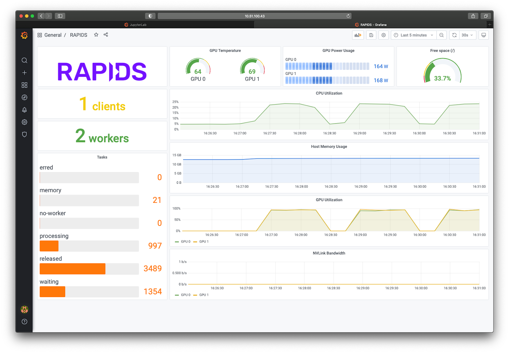Click the Add panel icon
This screenshot has height=353, width=509.
coord(358,35)
